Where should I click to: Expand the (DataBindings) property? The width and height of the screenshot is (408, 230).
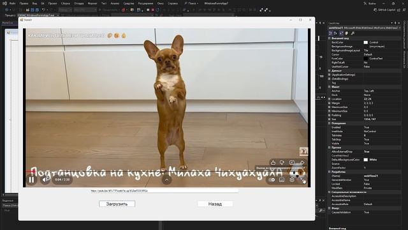(x=330, y=79)
